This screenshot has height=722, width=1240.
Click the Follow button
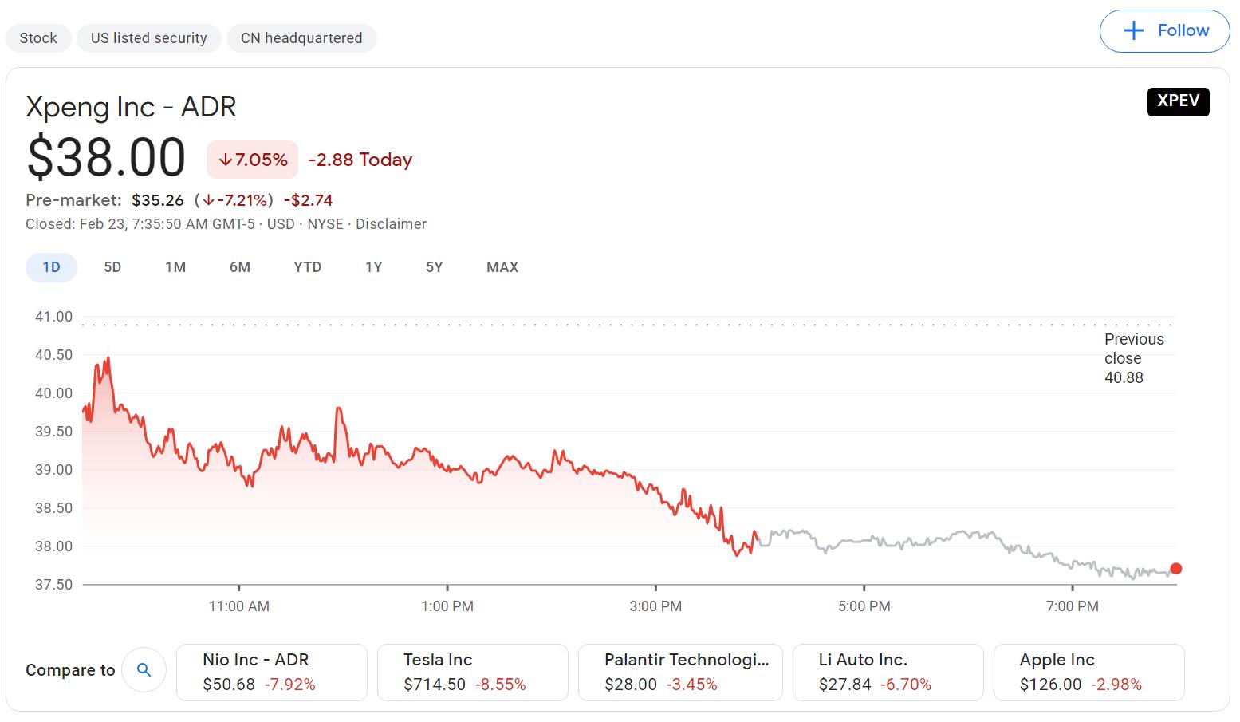1164,30
